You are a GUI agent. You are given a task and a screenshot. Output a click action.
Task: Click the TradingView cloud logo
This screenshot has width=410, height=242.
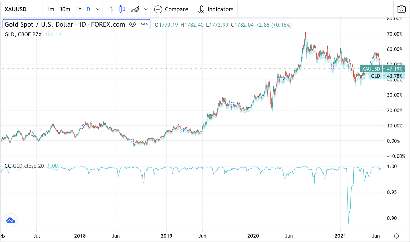[x=11, y=220]
